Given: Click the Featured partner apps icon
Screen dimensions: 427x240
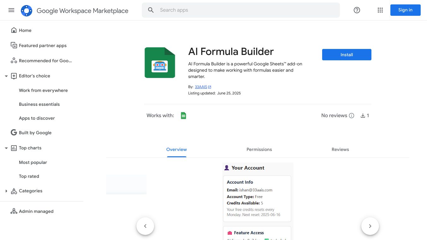Looking at the screenshot, I should point(14,45).
